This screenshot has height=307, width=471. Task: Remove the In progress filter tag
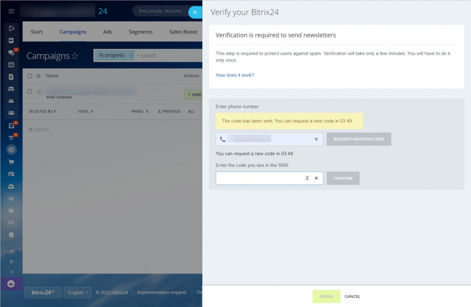click(x=131, y=56)
